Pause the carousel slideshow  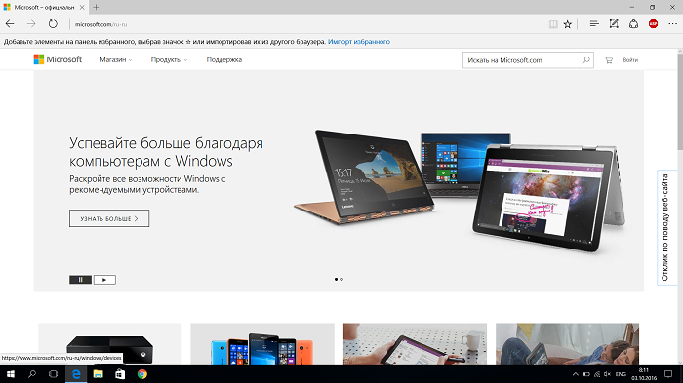tap(81, 280)
